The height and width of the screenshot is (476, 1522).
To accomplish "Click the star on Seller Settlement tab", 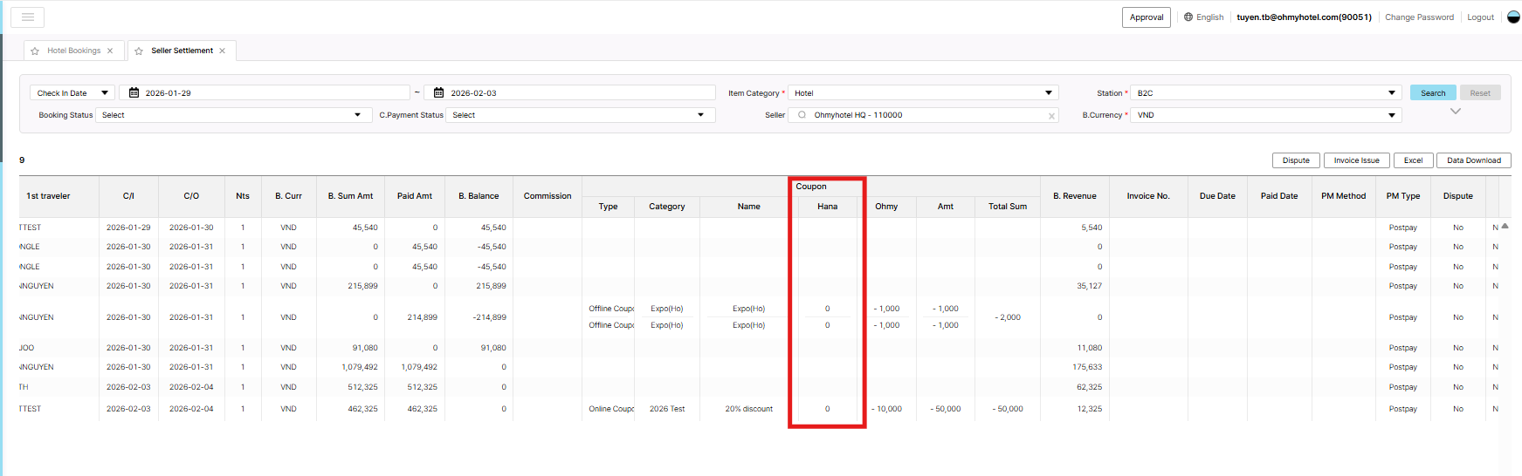I will pyautogui.click(x=139, y=51).
